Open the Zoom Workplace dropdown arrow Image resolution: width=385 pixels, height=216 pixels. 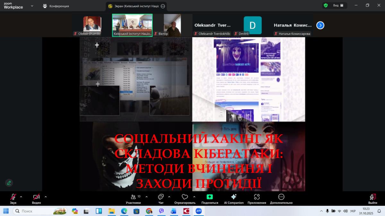(x=32, y=6)
